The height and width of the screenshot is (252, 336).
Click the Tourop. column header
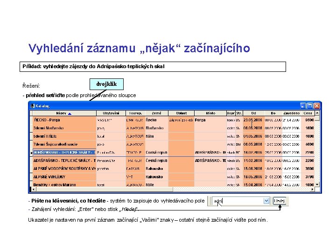(135, 113)
